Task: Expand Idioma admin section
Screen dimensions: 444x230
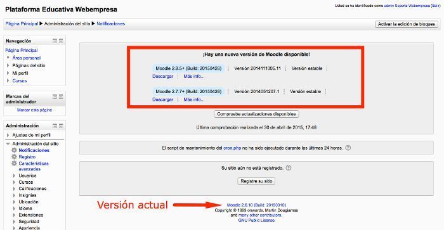Action: (x=14, y=208)
